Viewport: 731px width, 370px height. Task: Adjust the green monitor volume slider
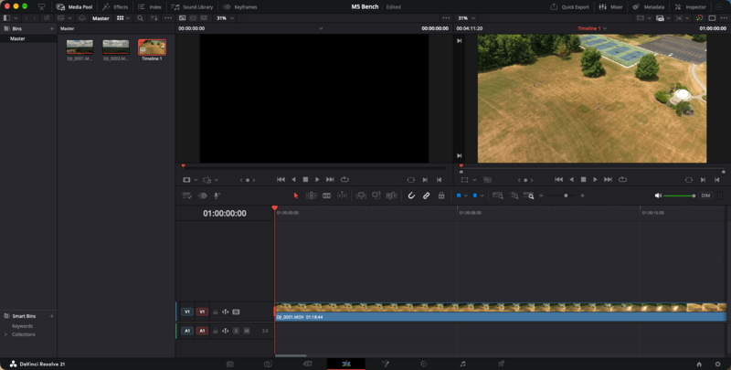679,196
